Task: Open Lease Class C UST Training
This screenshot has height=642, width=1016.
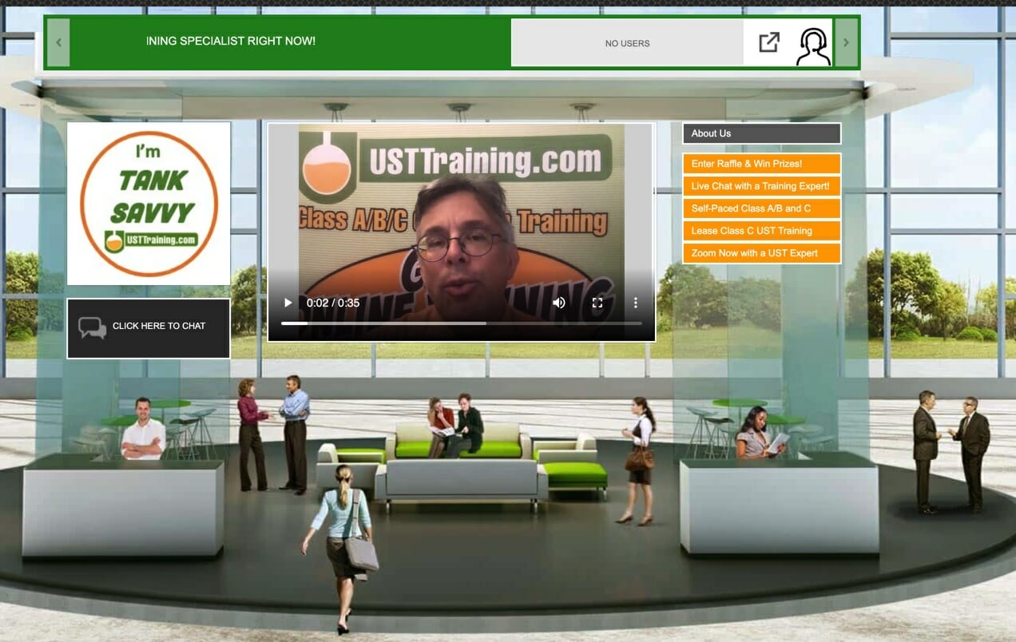Action: [761, 230]
